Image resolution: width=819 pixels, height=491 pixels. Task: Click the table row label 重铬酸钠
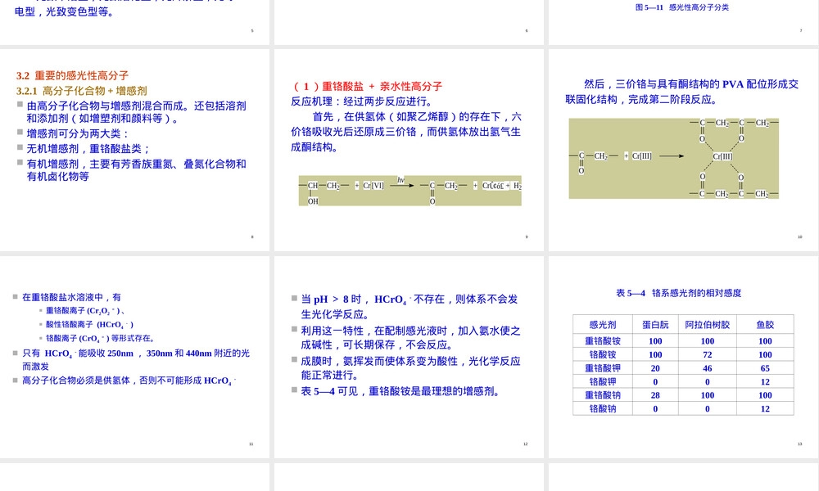[x=603, y=395]
